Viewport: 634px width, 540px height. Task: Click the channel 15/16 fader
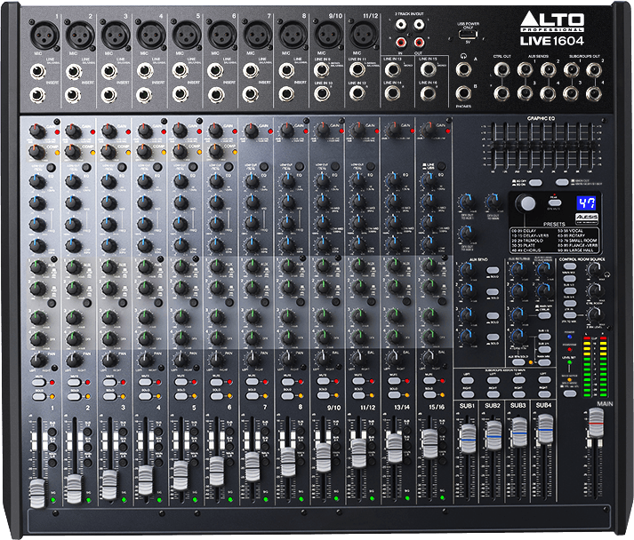coord(429,443)
